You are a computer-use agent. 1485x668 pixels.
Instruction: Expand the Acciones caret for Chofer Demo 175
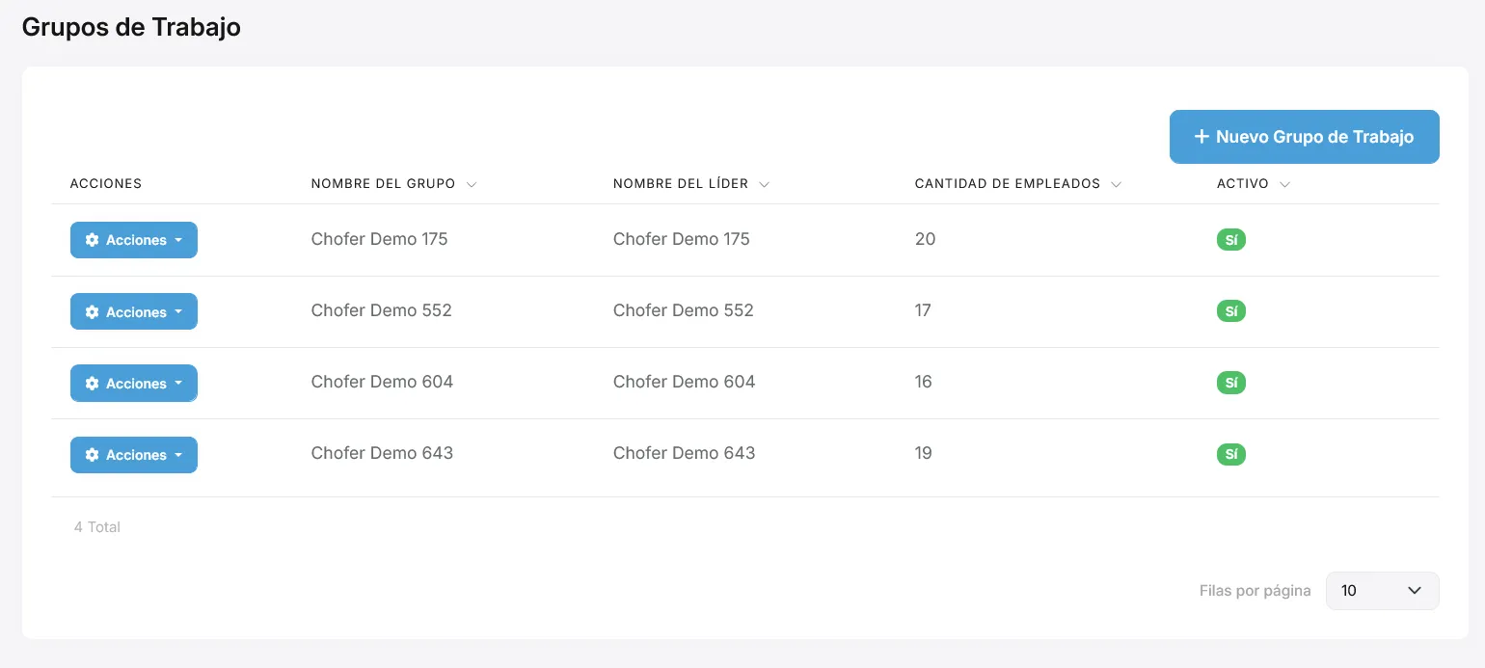[178, 240]
